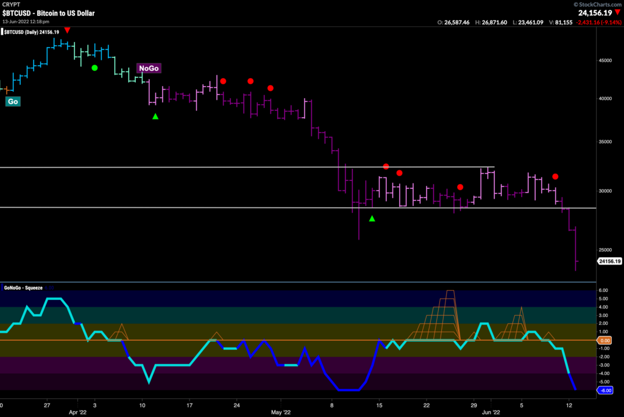Image resolution: width=624 pixels, height=417 pixels.
Task: Click the white 24156.19 current price tag on the axis
Action: point(609,262)
